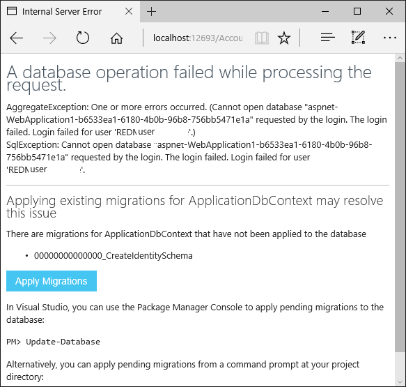
Task: Click the Apply Migrations button
Action: click(52, 281)
